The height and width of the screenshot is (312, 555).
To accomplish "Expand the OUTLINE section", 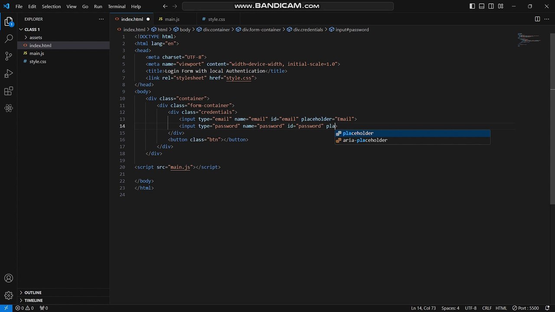I will click(33, 292).
